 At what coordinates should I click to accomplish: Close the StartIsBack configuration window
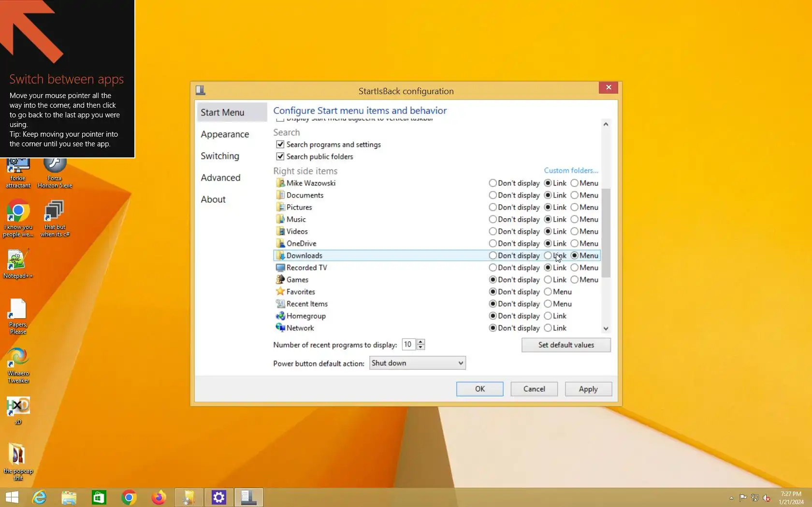609,87
